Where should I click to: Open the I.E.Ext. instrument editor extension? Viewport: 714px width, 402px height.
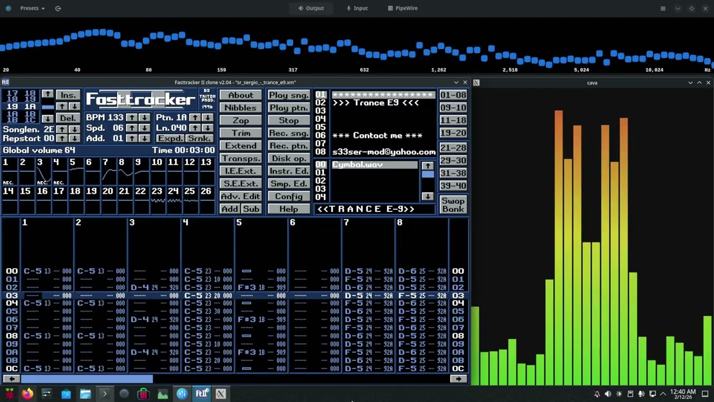pyautogui.click(x=241, y=171)
